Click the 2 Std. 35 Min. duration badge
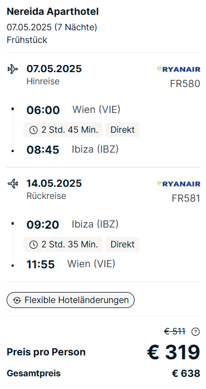206x389 pixels. coord(63,245)
